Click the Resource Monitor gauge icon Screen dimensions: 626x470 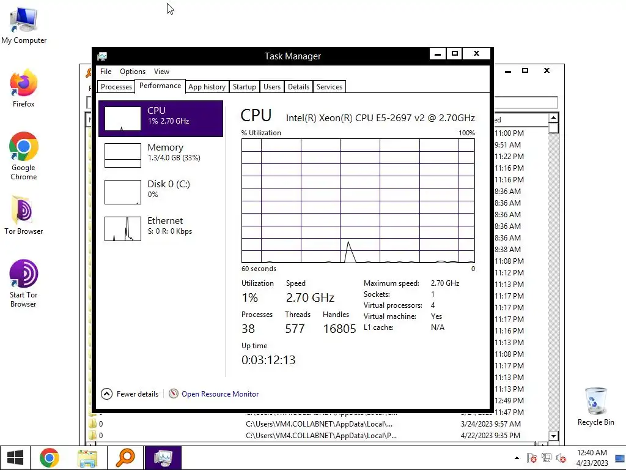[173, 394]
